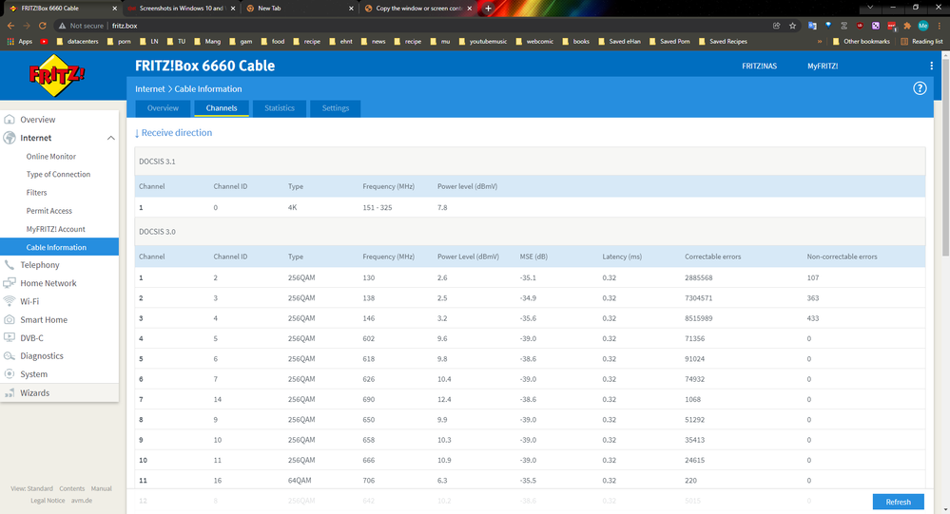Click the power level value 12.4
The height and width of the screenshot is (514, 950).
(x=444, y=400)
